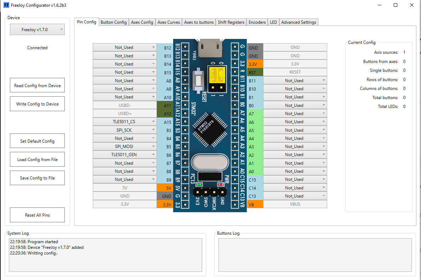Open the LED tab

pyautogui.click(x=273, y=22)
